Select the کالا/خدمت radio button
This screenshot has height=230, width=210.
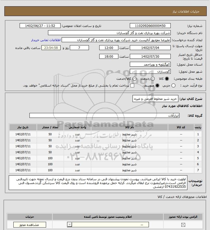click(134, 79)
